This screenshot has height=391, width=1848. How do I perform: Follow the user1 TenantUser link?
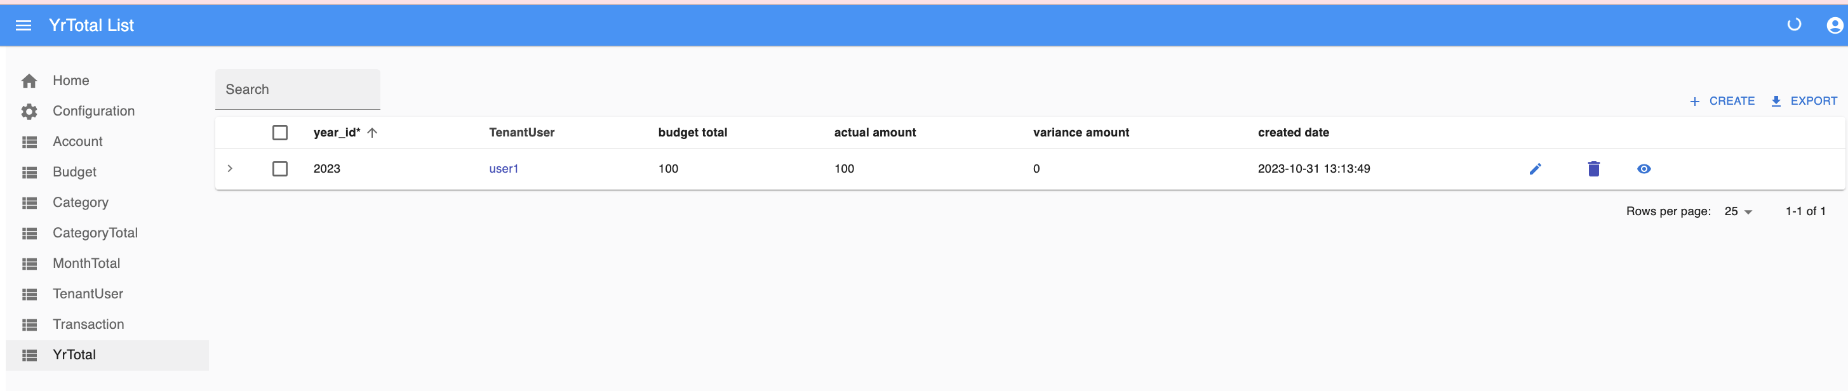tap(503, 169)
